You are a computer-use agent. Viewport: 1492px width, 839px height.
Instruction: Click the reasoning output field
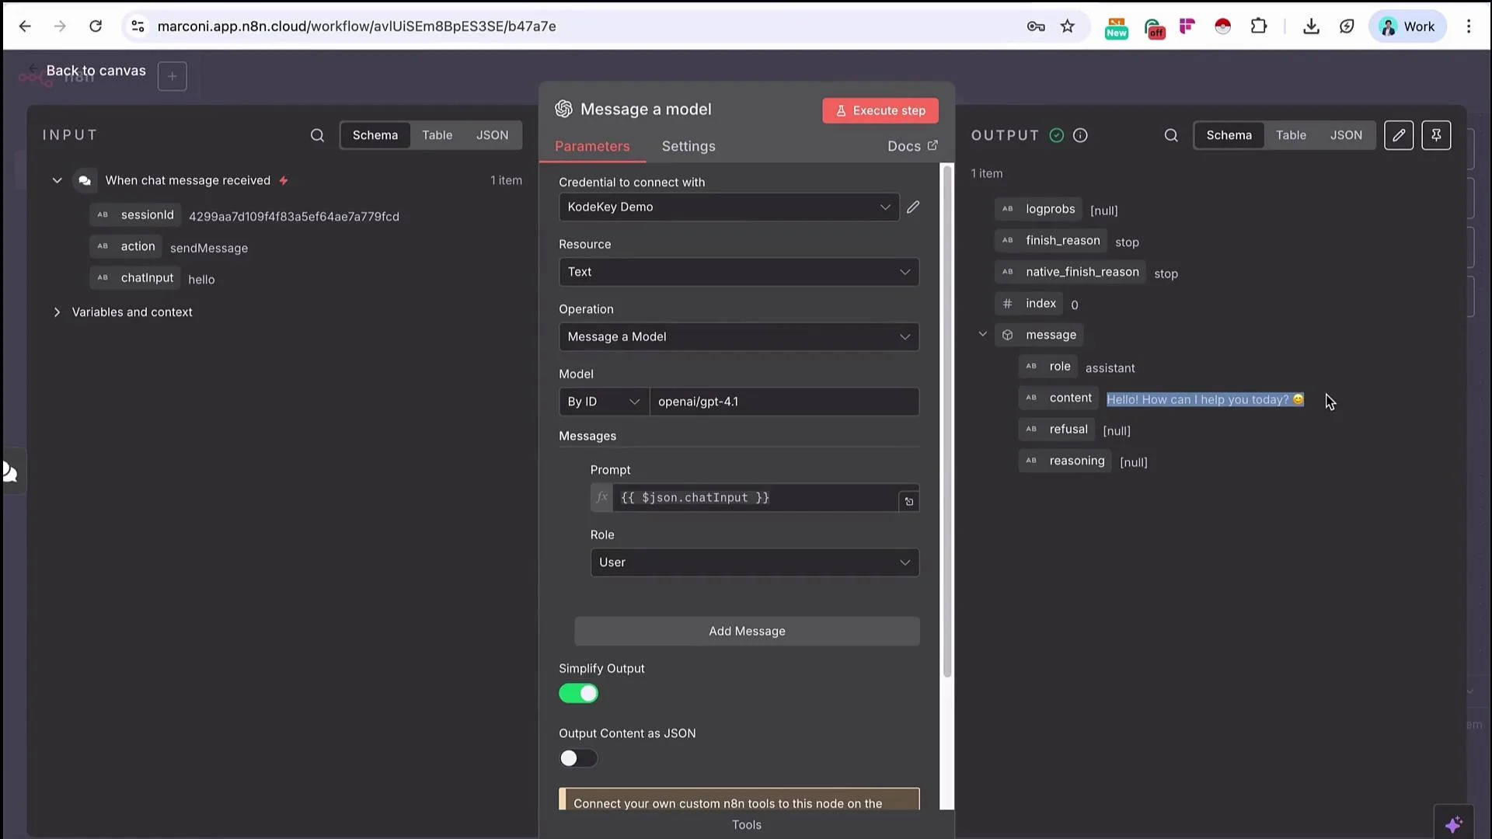[1065, 461]
